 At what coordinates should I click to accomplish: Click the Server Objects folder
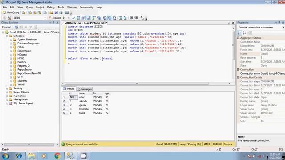(x=21, y=92)
